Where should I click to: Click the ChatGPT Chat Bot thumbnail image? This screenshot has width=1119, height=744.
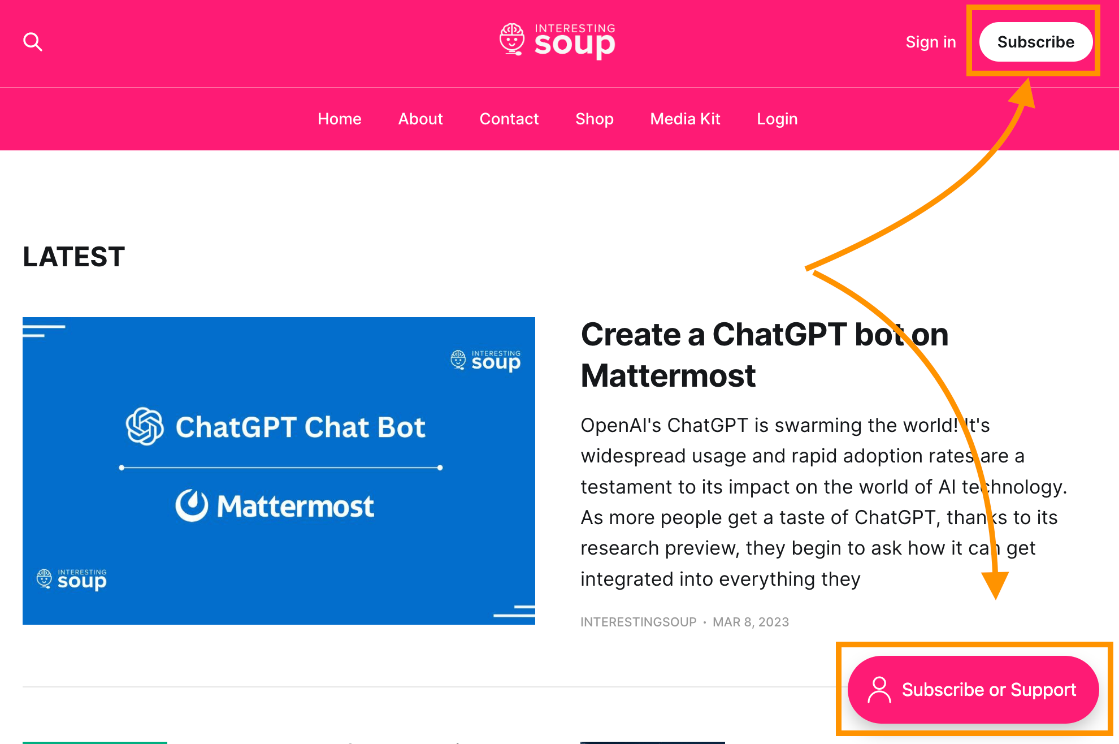(280, 470)
